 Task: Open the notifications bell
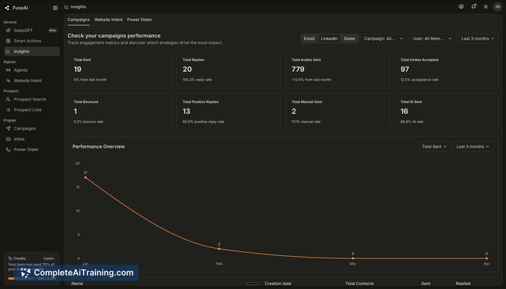click(473, 7)
